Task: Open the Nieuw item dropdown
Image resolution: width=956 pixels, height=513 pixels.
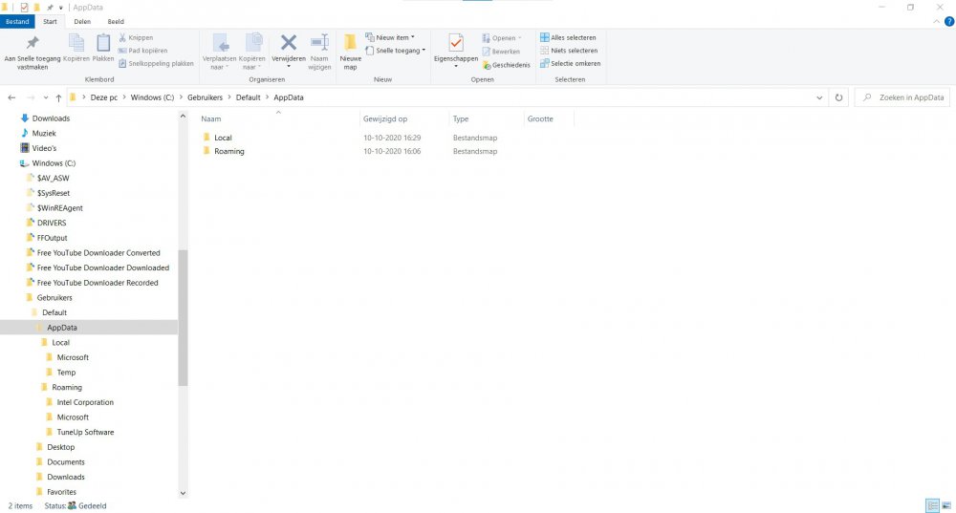Action: tap(394, 37)
